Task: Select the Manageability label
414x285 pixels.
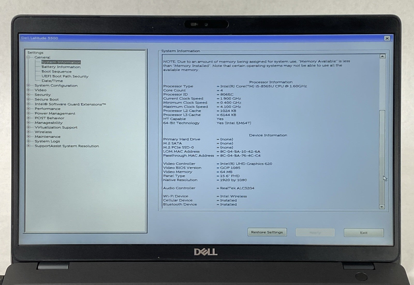Action: click(49, 123)
